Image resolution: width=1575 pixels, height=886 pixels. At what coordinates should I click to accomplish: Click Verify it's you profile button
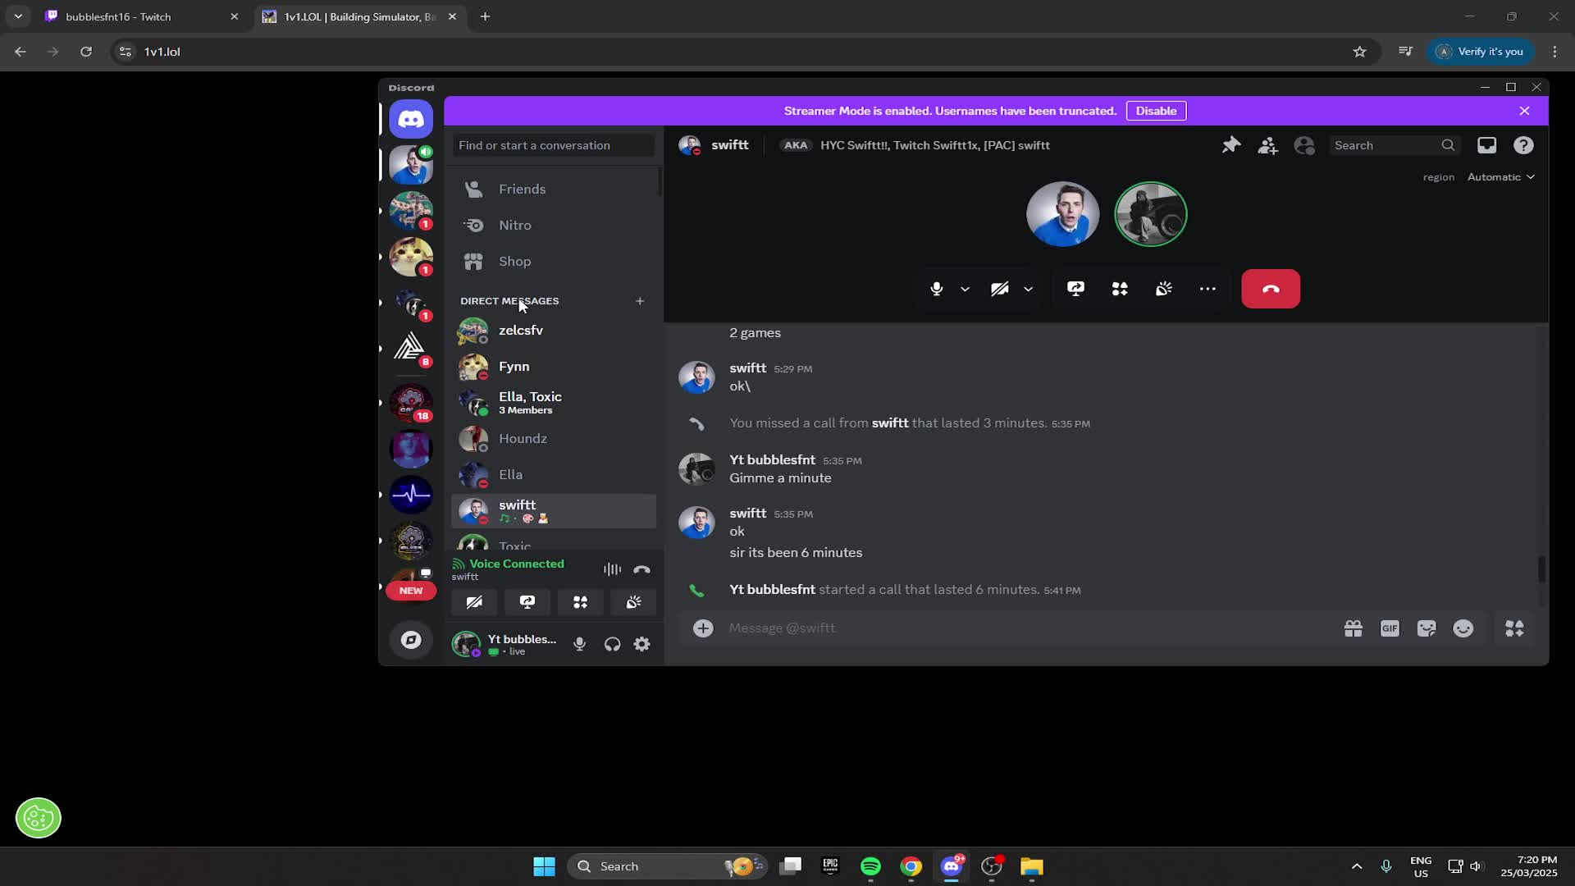1481,52
